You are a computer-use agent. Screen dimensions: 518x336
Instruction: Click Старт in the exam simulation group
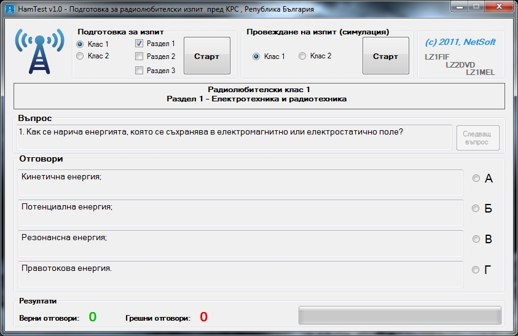coord(385,55)
